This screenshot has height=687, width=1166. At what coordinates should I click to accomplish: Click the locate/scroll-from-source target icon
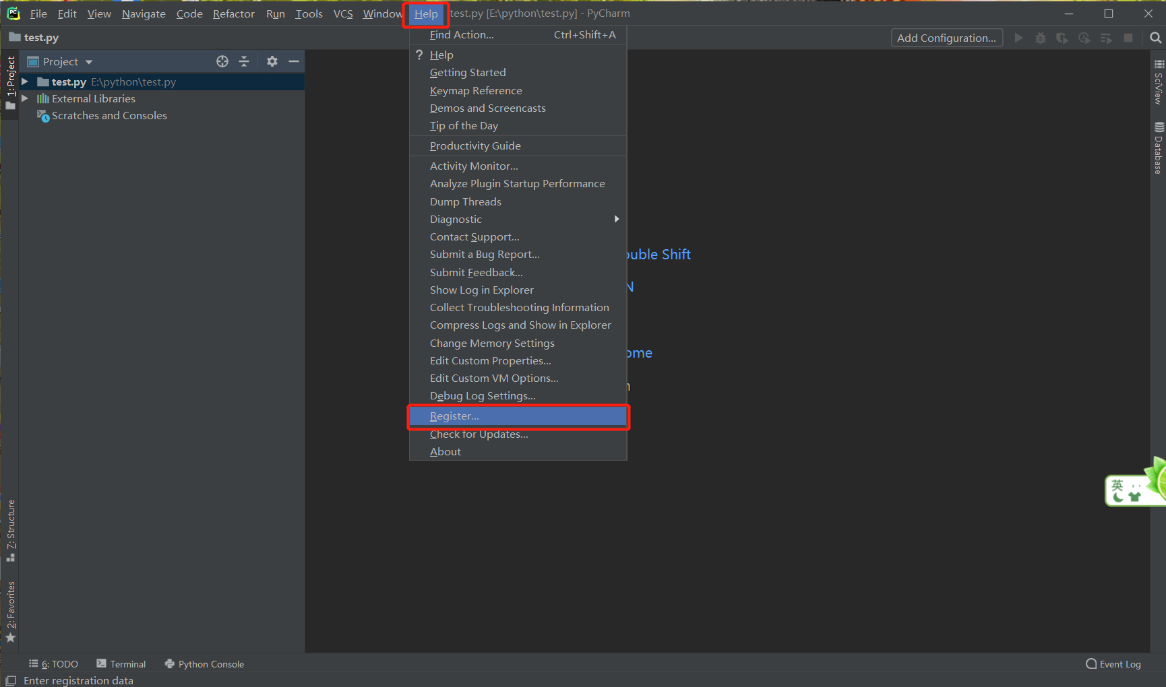click(222, 61)
